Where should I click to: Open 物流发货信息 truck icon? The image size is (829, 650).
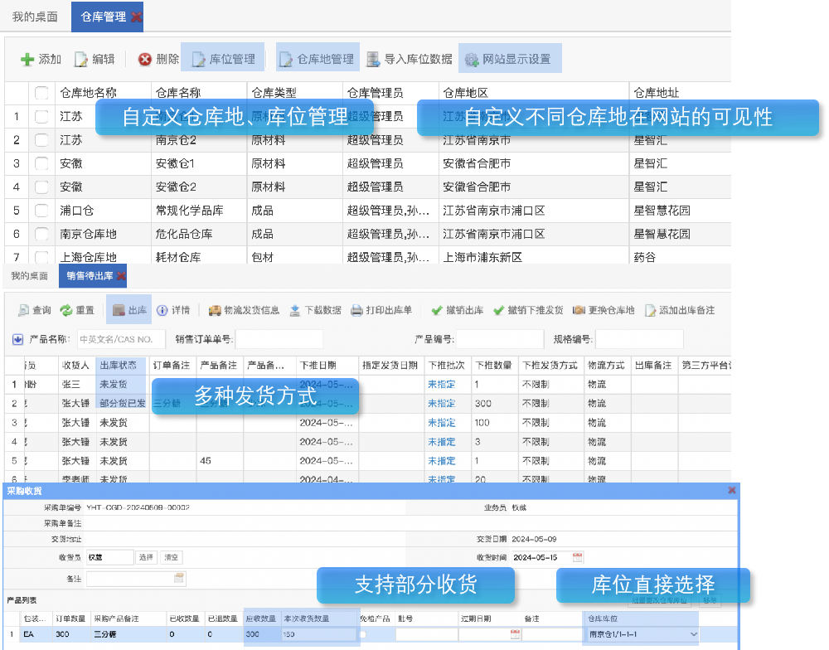point(215,310)
